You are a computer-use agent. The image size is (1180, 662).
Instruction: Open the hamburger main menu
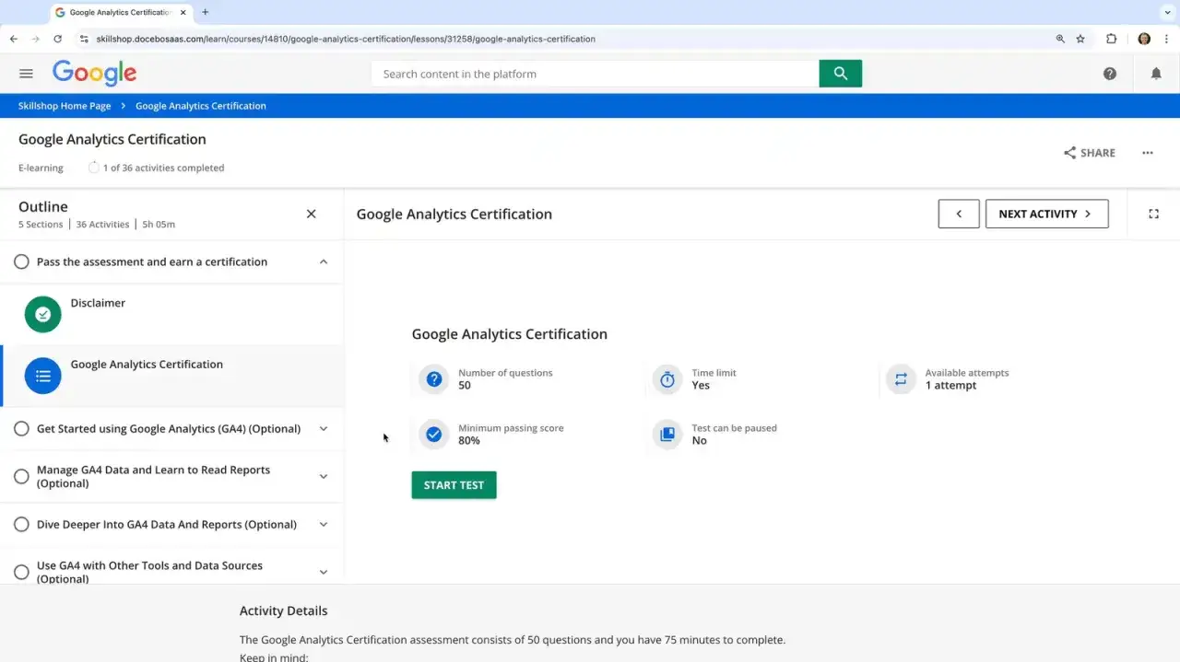[26, 74]
